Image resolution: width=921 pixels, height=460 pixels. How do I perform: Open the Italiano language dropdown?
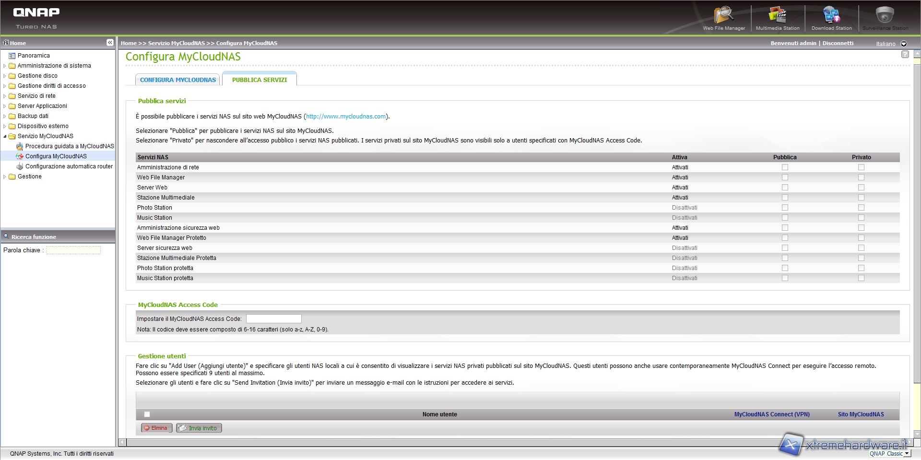click(x=904, y=44)
